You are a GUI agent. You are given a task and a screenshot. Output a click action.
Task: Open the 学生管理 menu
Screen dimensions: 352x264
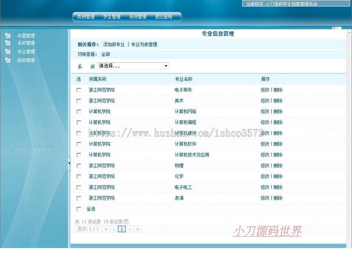click(x=112, y=17)
